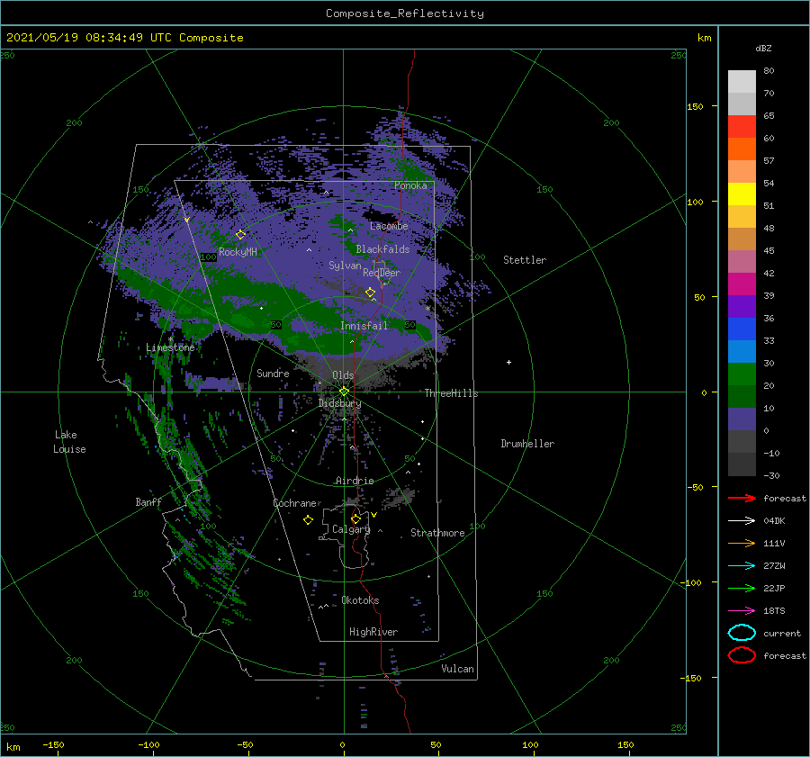Click the Lacombe label on map
Viewport: 810px width, 757px height.
(389, 226)
